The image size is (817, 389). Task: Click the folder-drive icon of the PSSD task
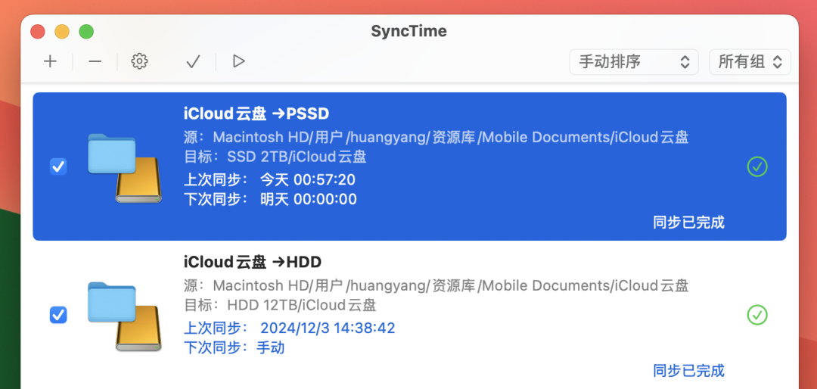(125, 168)
